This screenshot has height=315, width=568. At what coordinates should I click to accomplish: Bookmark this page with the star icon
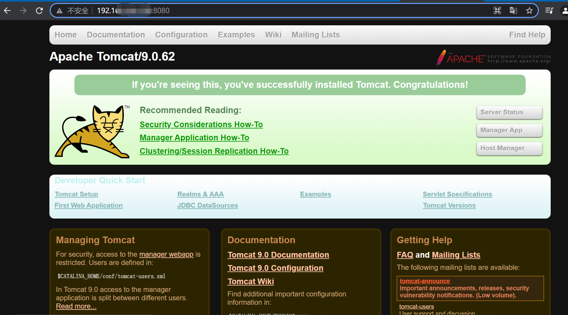pos(529,11)
